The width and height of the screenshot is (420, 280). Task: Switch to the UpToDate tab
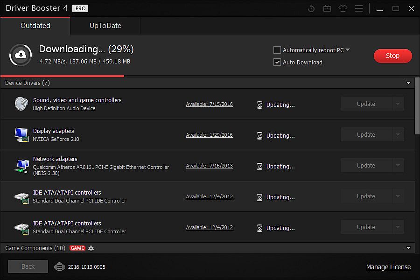105,26
